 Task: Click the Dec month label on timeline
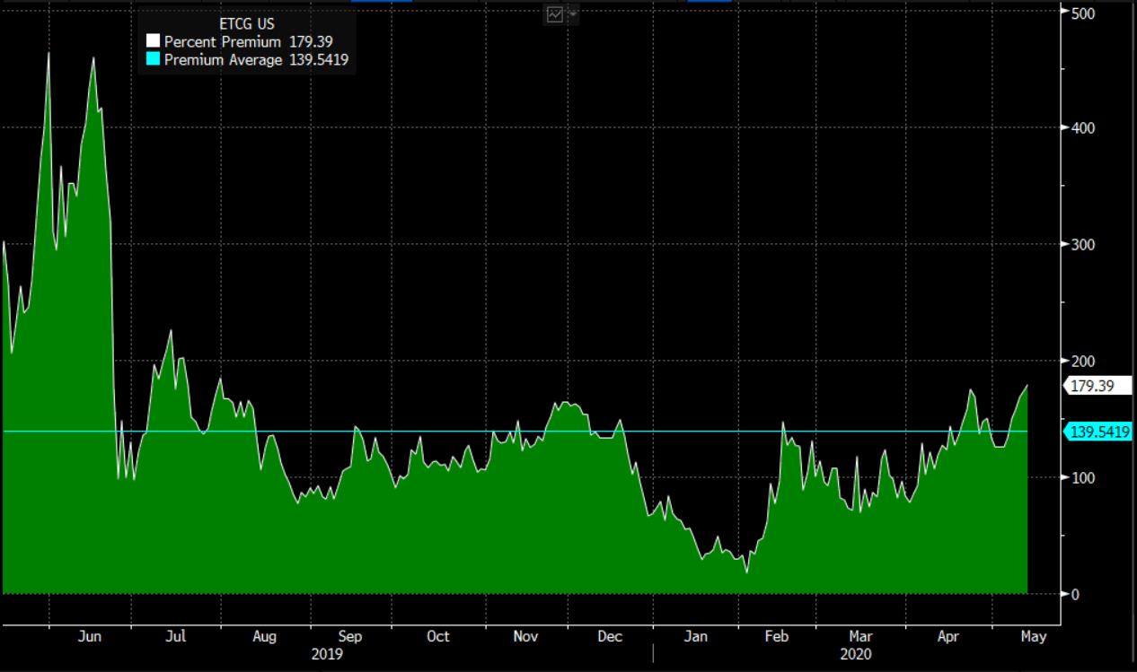[609, 636]
